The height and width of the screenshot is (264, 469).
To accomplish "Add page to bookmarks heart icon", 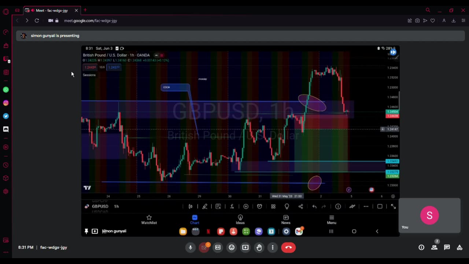I will [433, 21].
